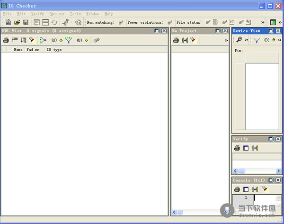Click the zoom magnifier in Device View

click(239, 39)
